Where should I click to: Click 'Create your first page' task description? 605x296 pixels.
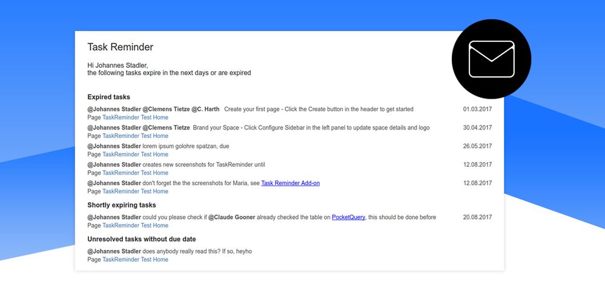coord(319,109)
